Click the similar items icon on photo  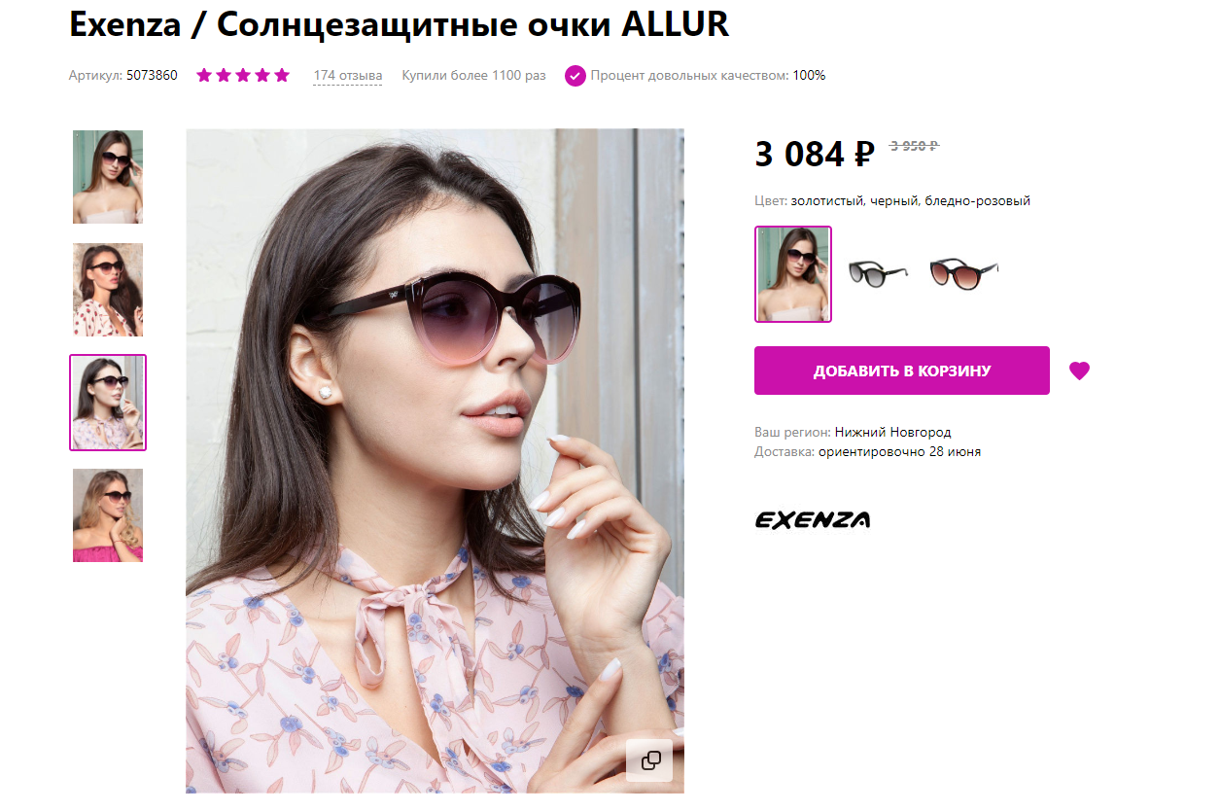click(x=650, y=759)
